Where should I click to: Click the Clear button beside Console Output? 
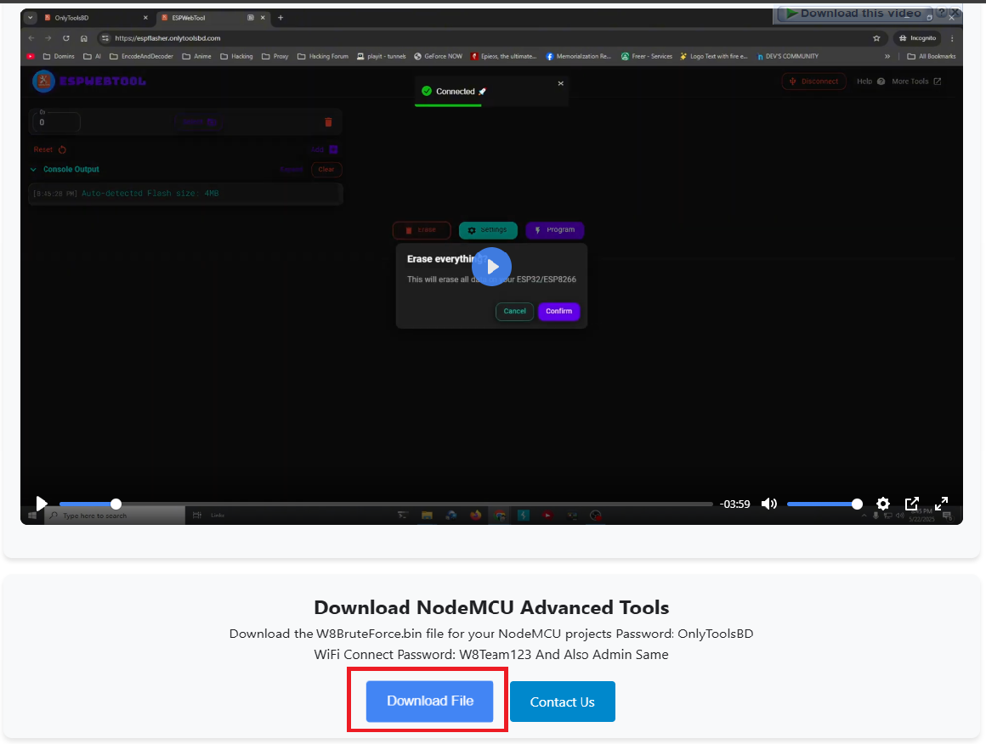pos(326,169)
